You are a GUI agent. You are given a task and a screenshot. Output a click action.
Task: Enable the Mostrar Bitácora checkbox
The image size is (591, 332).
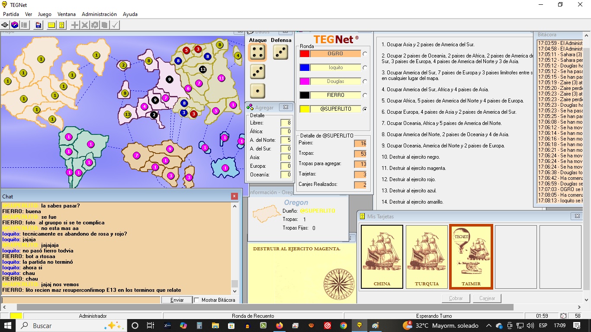[x=197, y=300]
